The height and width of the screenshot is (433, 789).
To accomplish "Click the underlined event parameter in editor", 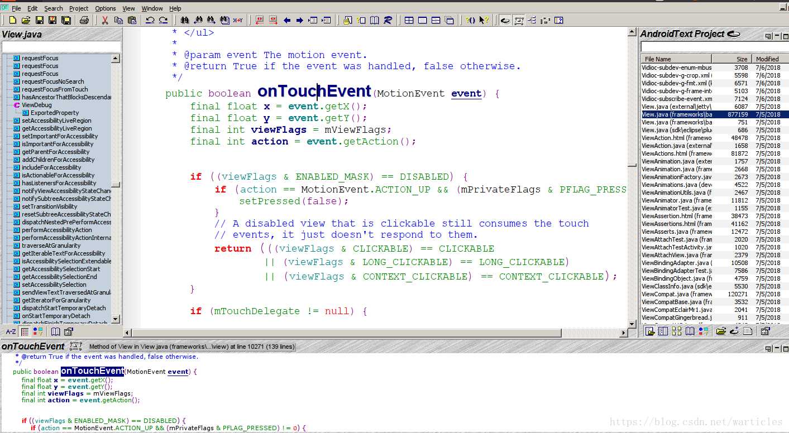I will pyautogui.click(x=466, y=94).
